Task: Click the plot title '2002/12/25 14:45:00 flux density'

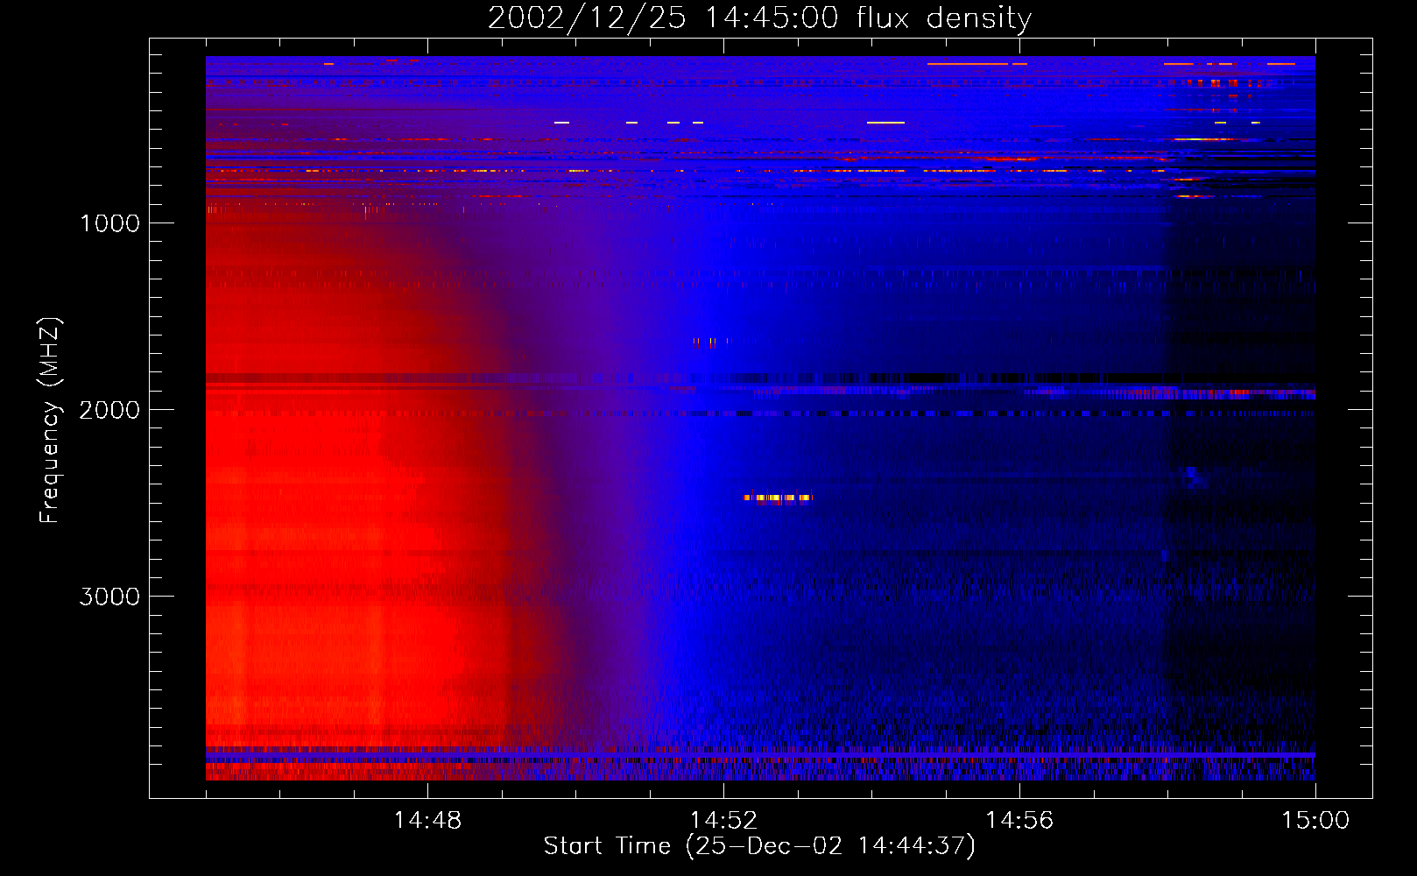Action: click(759, 18)
